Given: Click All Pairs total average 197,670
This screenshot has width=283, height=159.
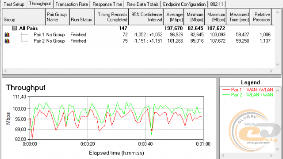Looking at the screenshot, I should tap(173, 28).
